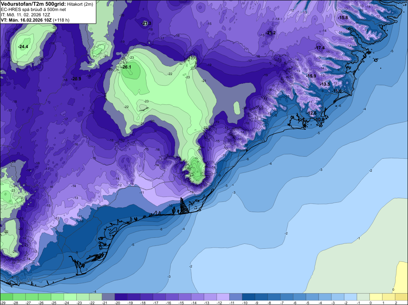Select the grey-blue swatch in the color scale
The height and width of the screenshot is (305, 408).
point(108,297)
